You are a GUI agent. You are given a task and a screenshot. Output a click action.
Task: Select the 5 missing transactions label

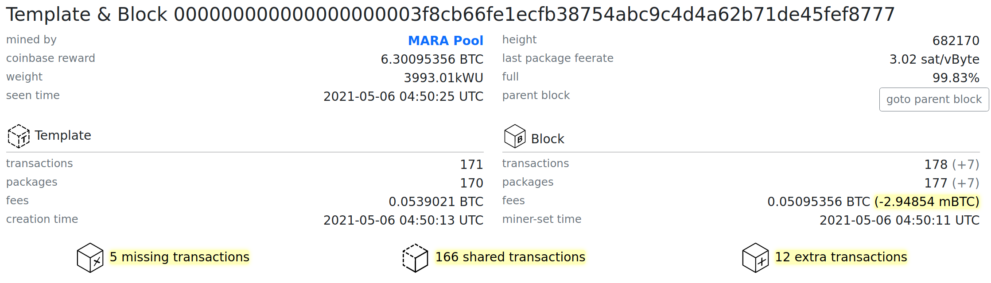pos(179,257)
